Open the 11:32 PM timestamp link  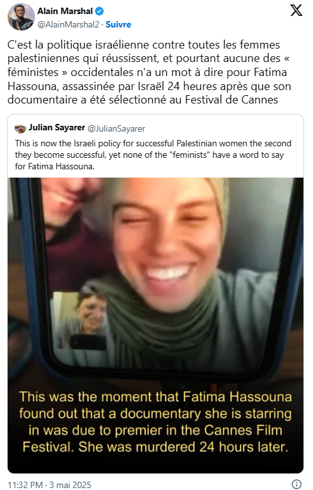25,485
